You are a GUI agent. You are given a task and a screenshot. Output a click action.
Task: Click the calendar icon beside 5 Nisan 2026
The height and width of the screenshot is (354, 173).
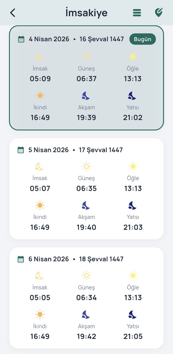pyautogui.click(x=21, y=150)
